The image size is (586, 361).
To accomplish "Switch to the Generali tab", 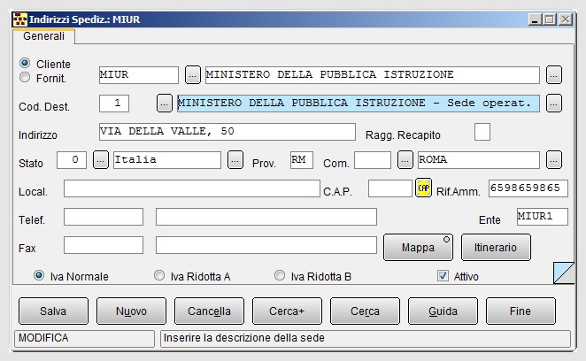I will pos(43,36).
